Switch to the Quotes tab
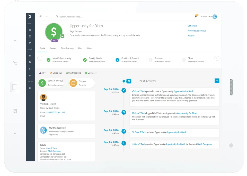The image size is (247, 176). point(53,48)
